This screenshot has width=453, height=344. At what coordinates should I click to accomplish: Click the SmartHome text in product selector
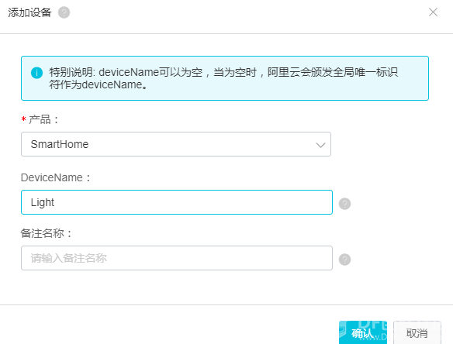coord(60,144)
